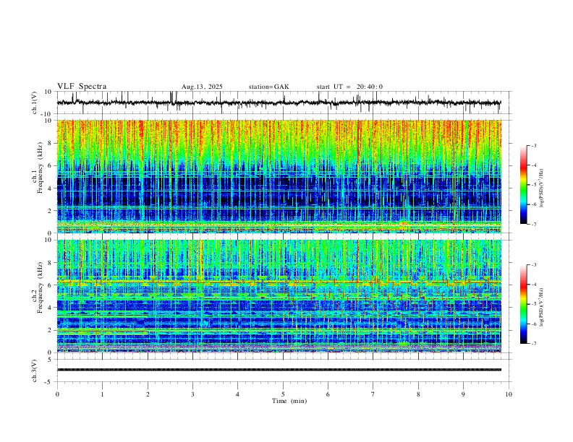Click the '2' kHz tick on ch.2 spectrogram
Screen dimensions: 573x442
coord(51,330)
